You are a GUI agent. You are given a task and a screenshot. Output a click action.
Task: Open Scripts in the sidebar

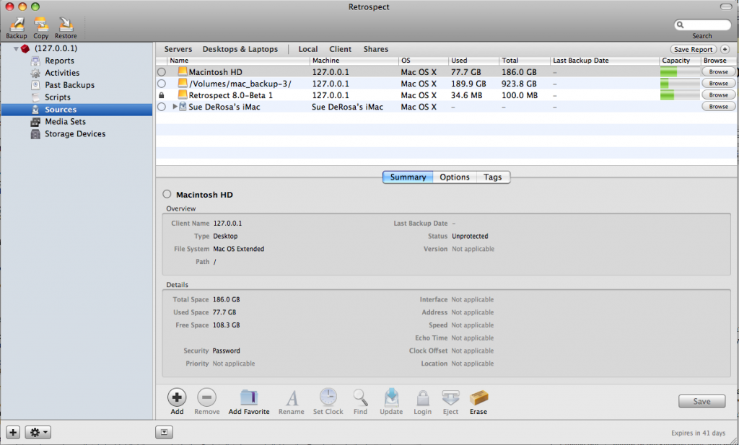tap(58, 97)
